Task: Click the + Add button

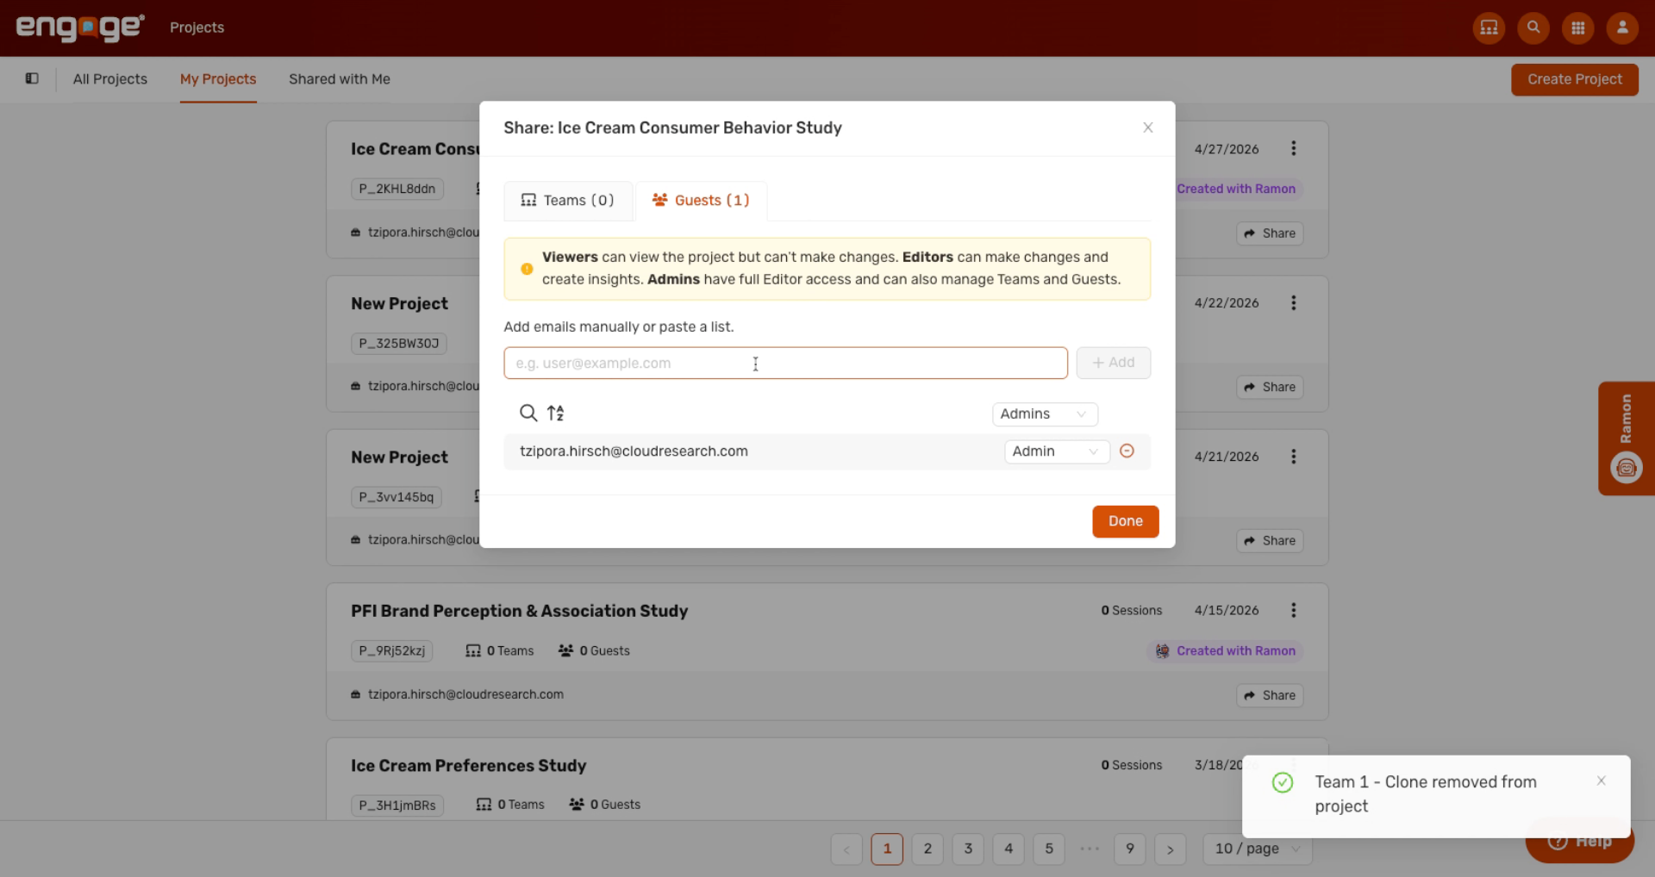Action: pos(1113,363)
